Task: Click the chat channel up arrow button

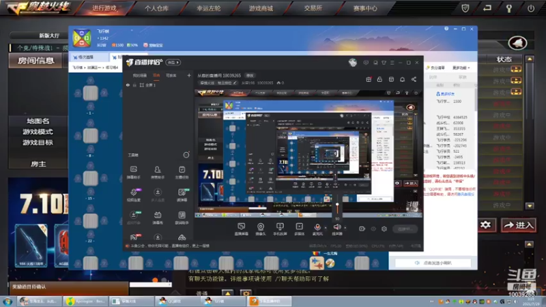Action: 227,293
